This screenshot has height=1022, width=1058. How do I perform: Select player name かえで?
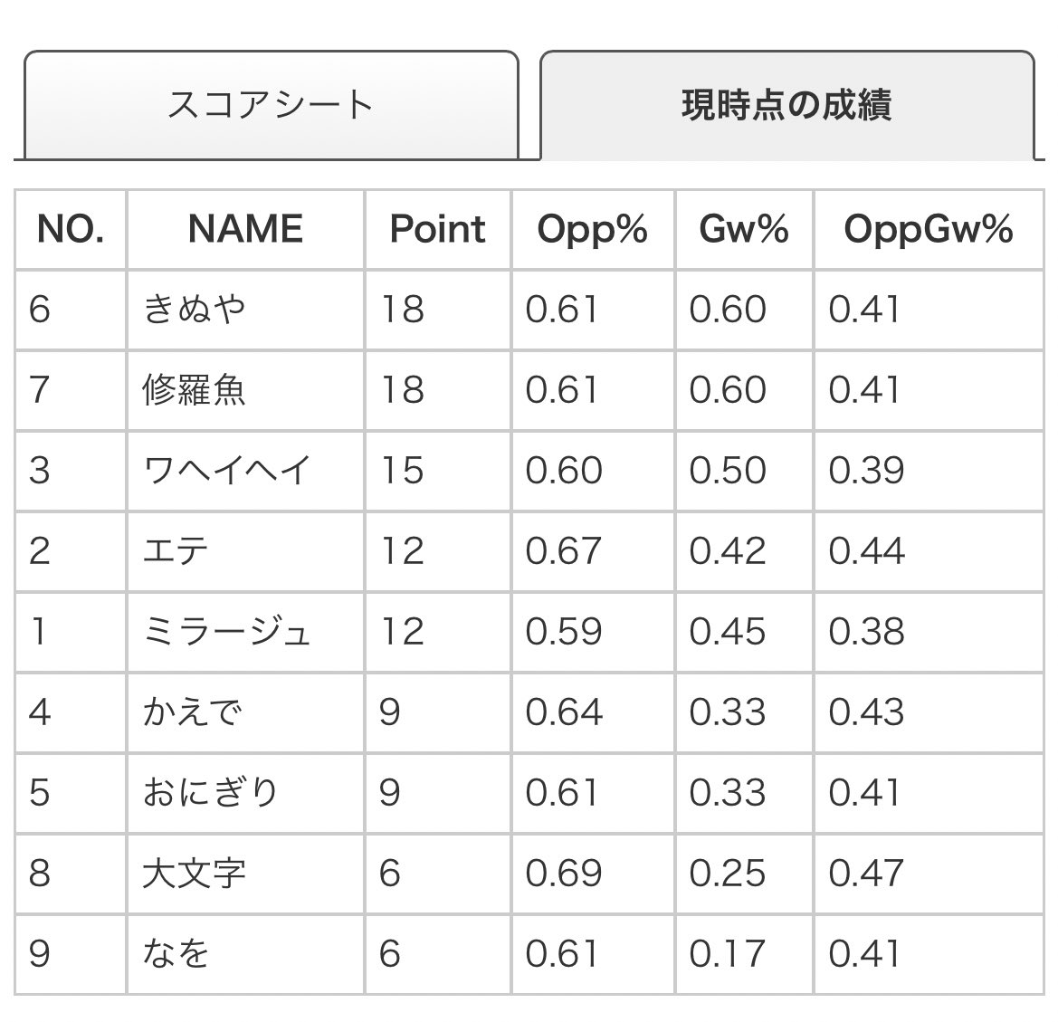click(192, 712)
